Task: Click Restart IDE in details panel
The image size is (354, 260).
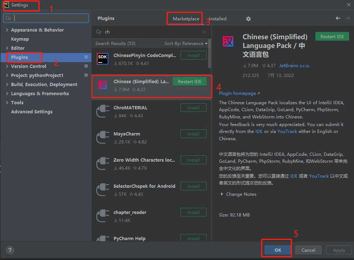Action: [332, 36]
